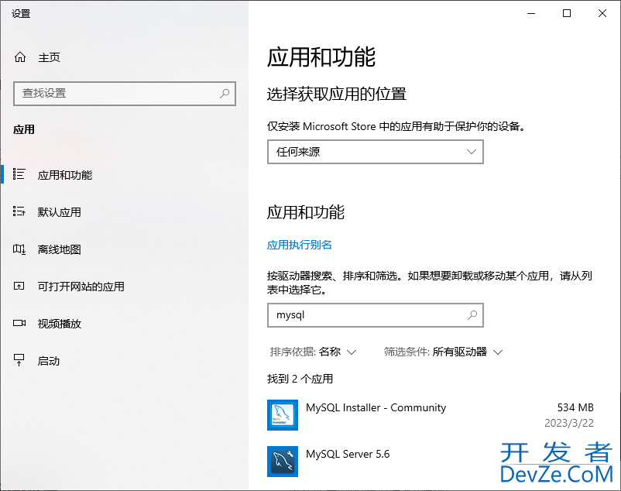Open the 应用执行别名 link
This screenshot has width=621, height=491.
[300, 245]
